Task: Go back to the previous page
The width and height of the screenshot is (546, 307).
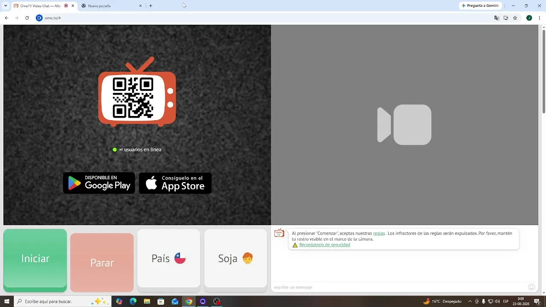Action: tap(6, 18)
